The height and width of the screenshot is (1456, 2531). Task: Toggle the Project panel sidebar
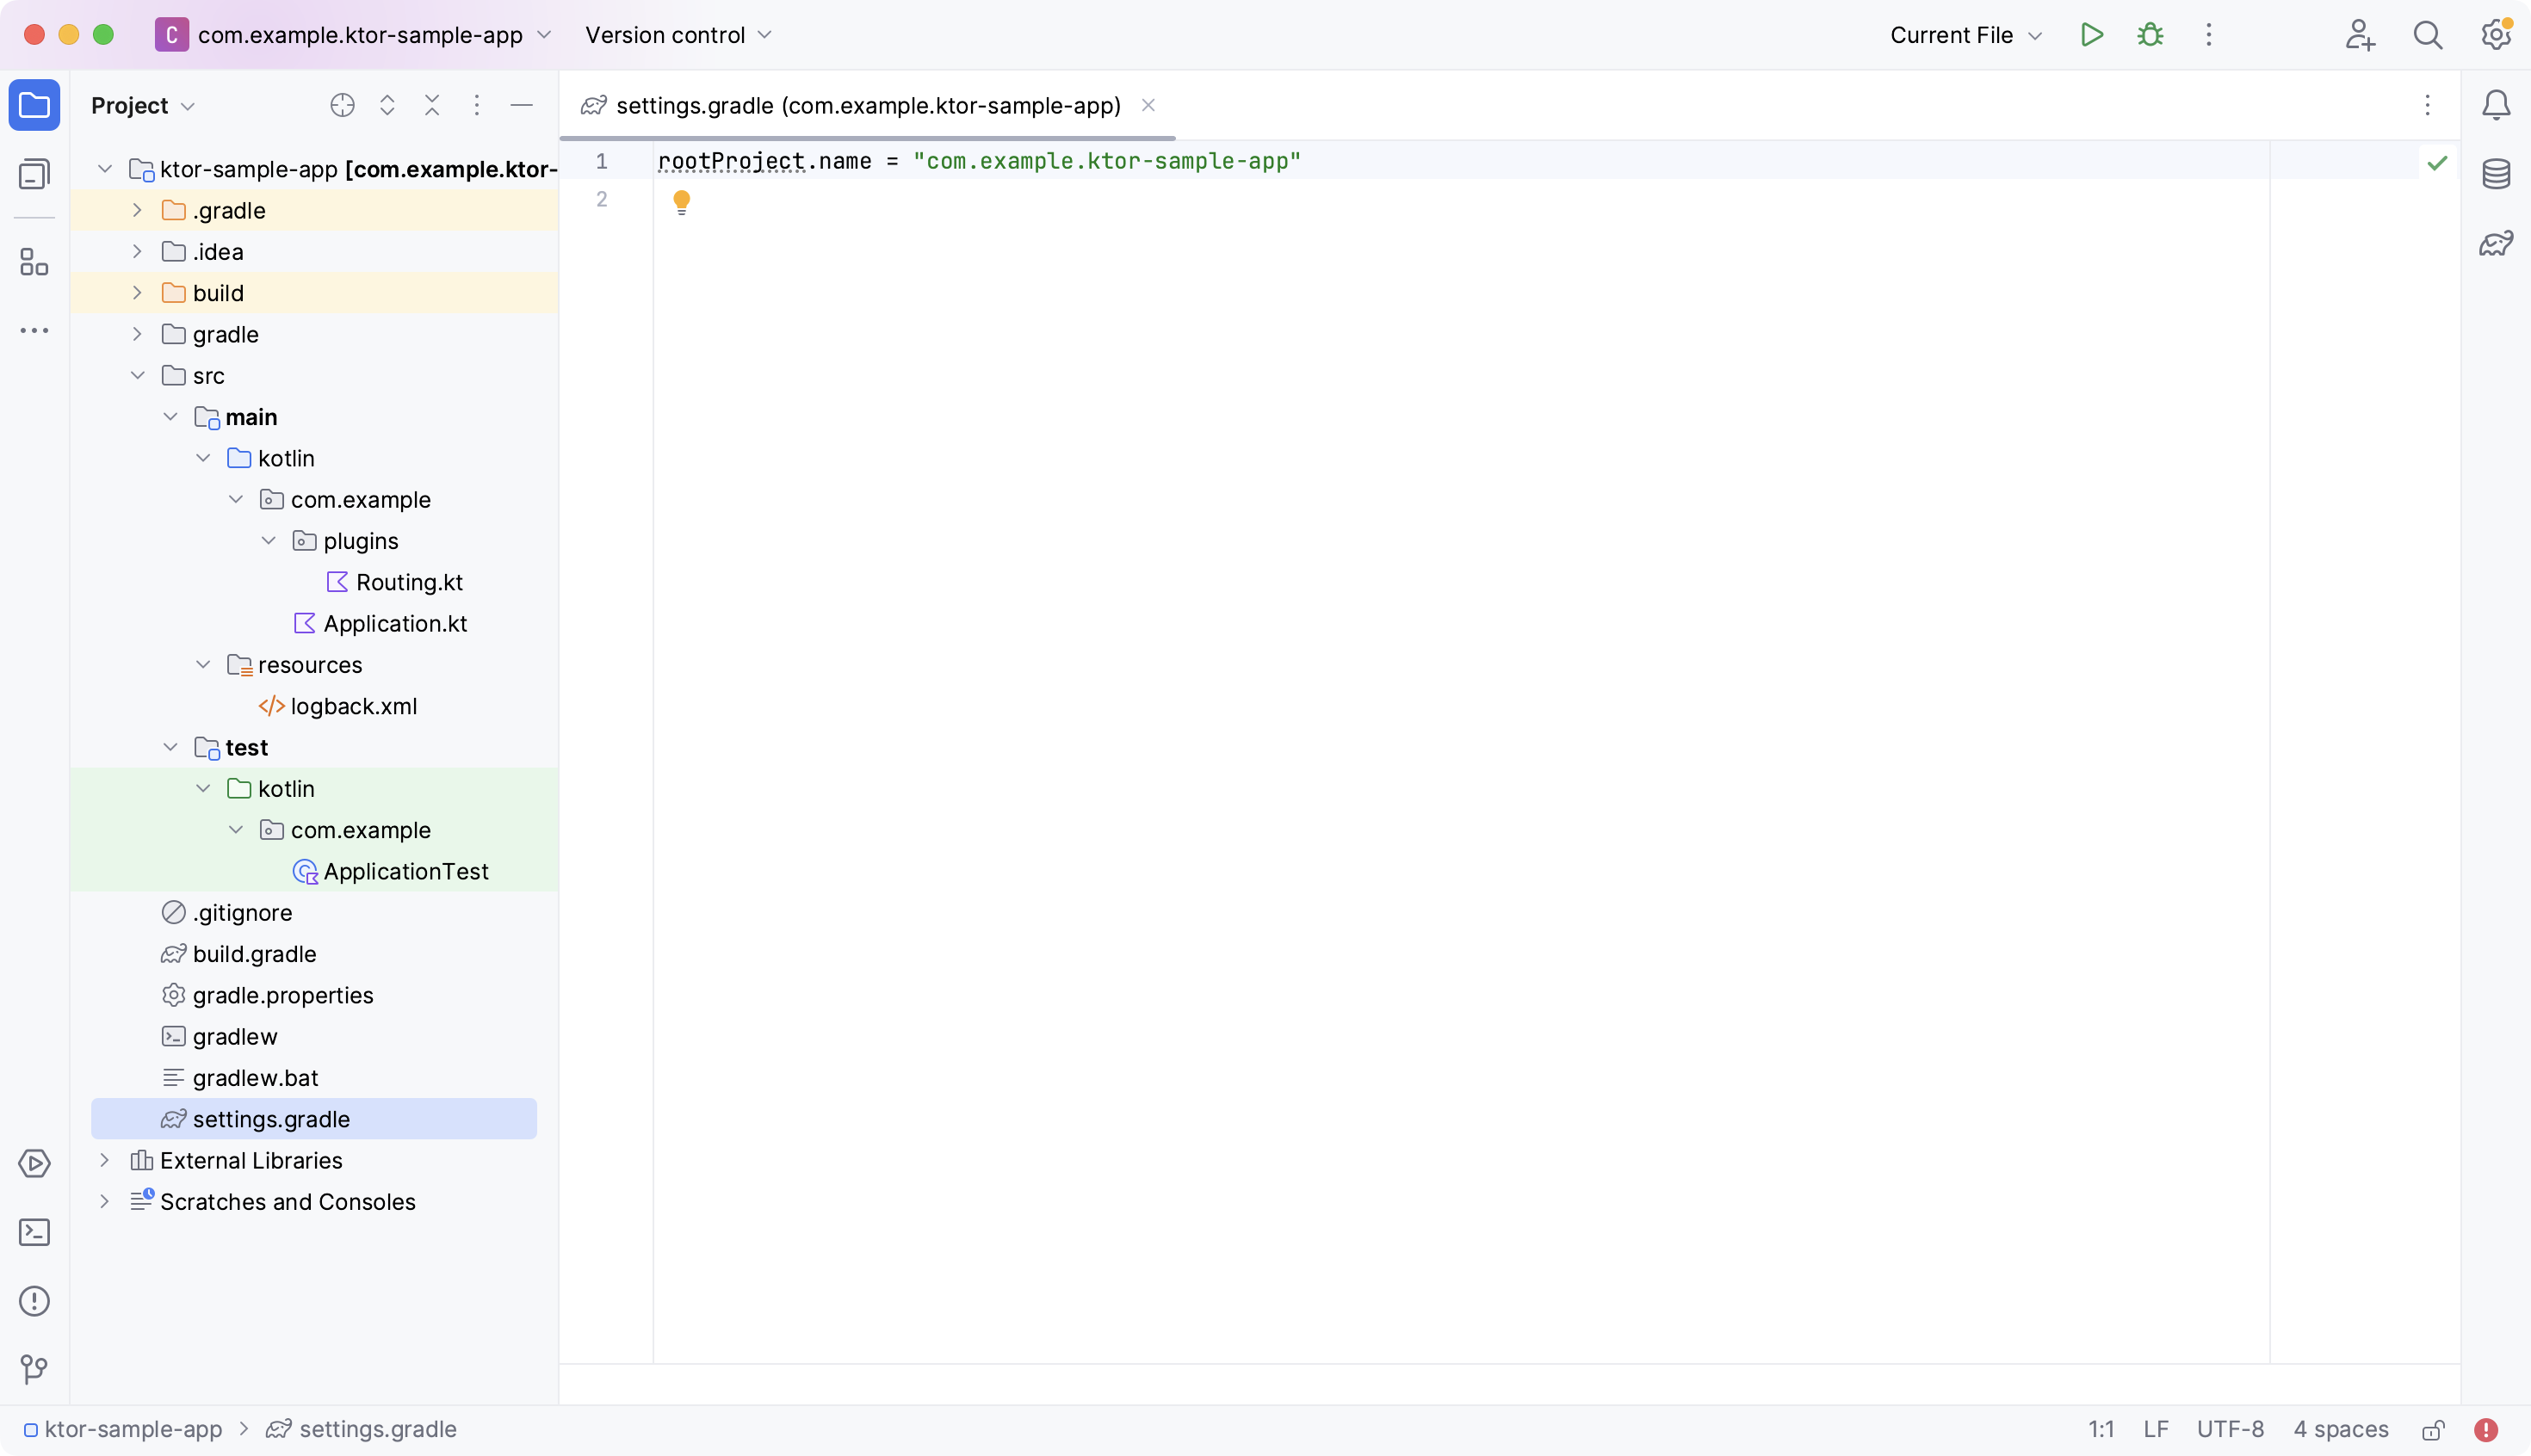point(34,106)
